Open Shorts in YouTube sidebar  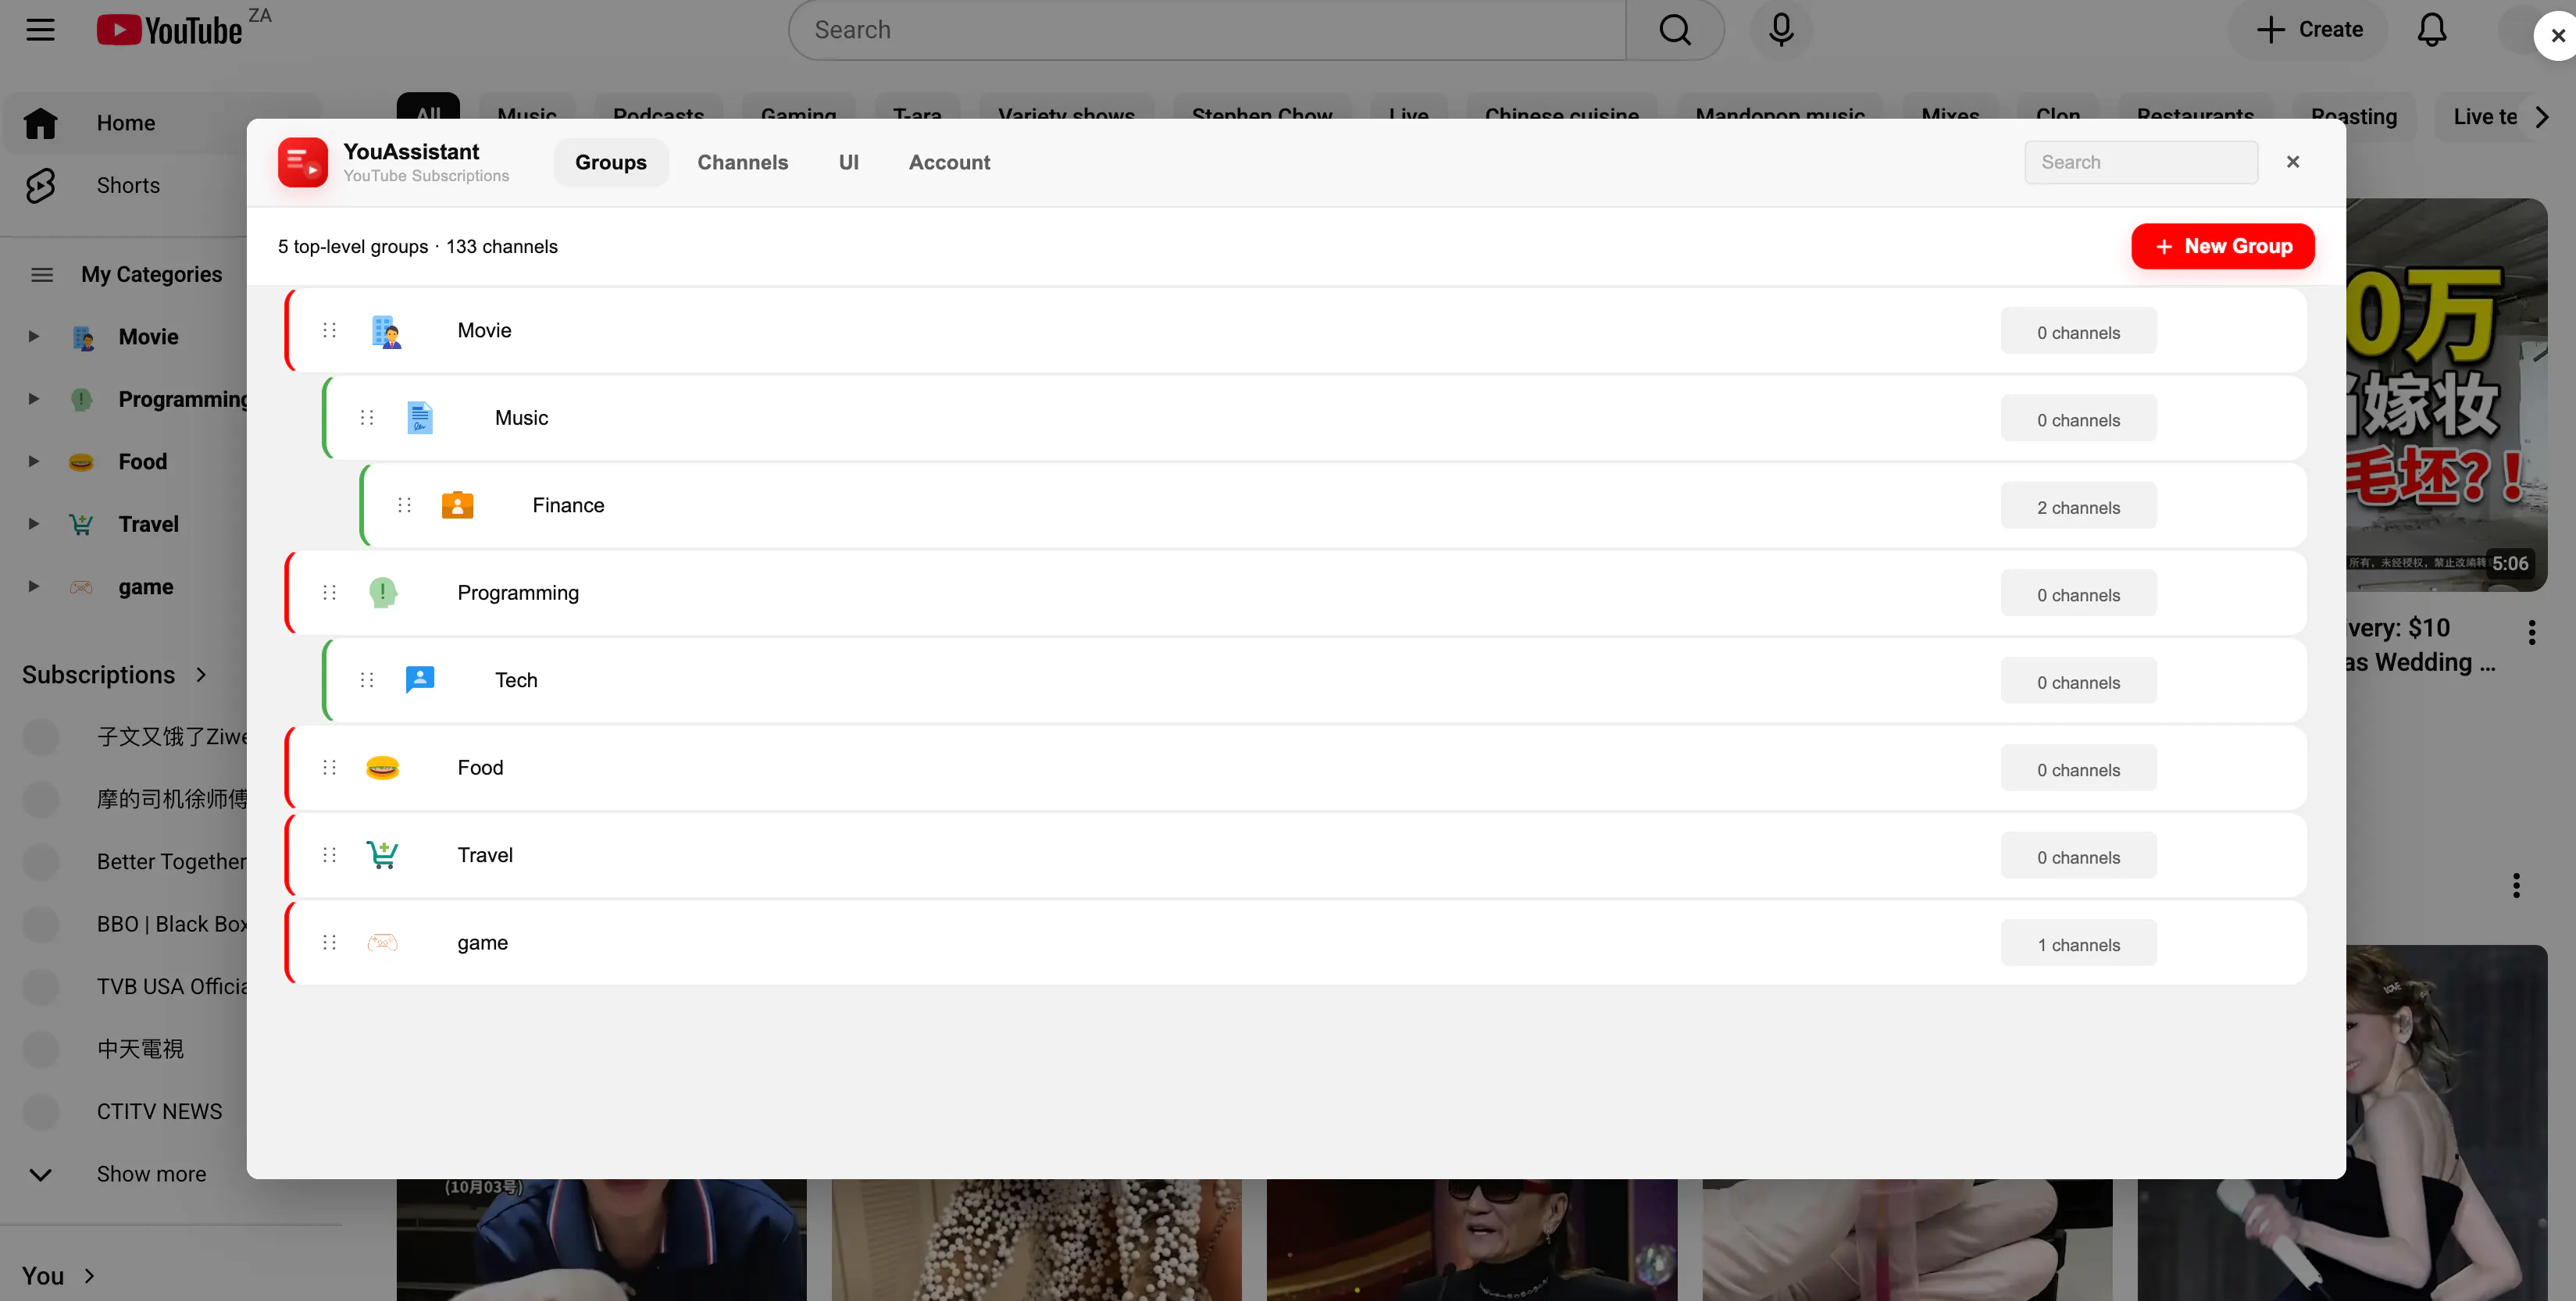(128, 186)
